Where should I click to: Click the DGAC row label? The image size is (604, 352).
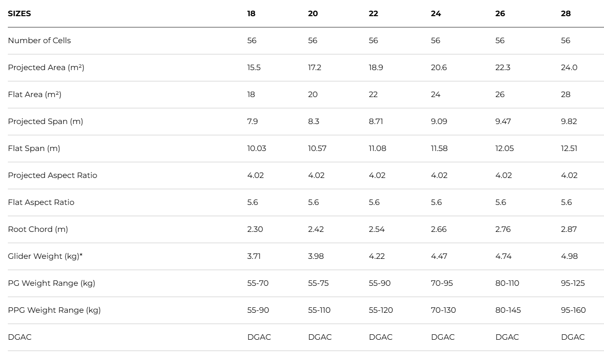coord(20,337)
